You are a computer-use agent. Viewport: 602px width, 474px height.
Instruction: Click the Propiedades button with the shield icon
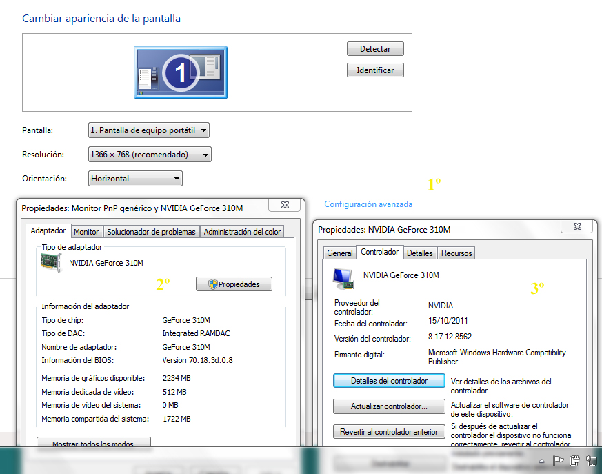click(x=234, y=284)
